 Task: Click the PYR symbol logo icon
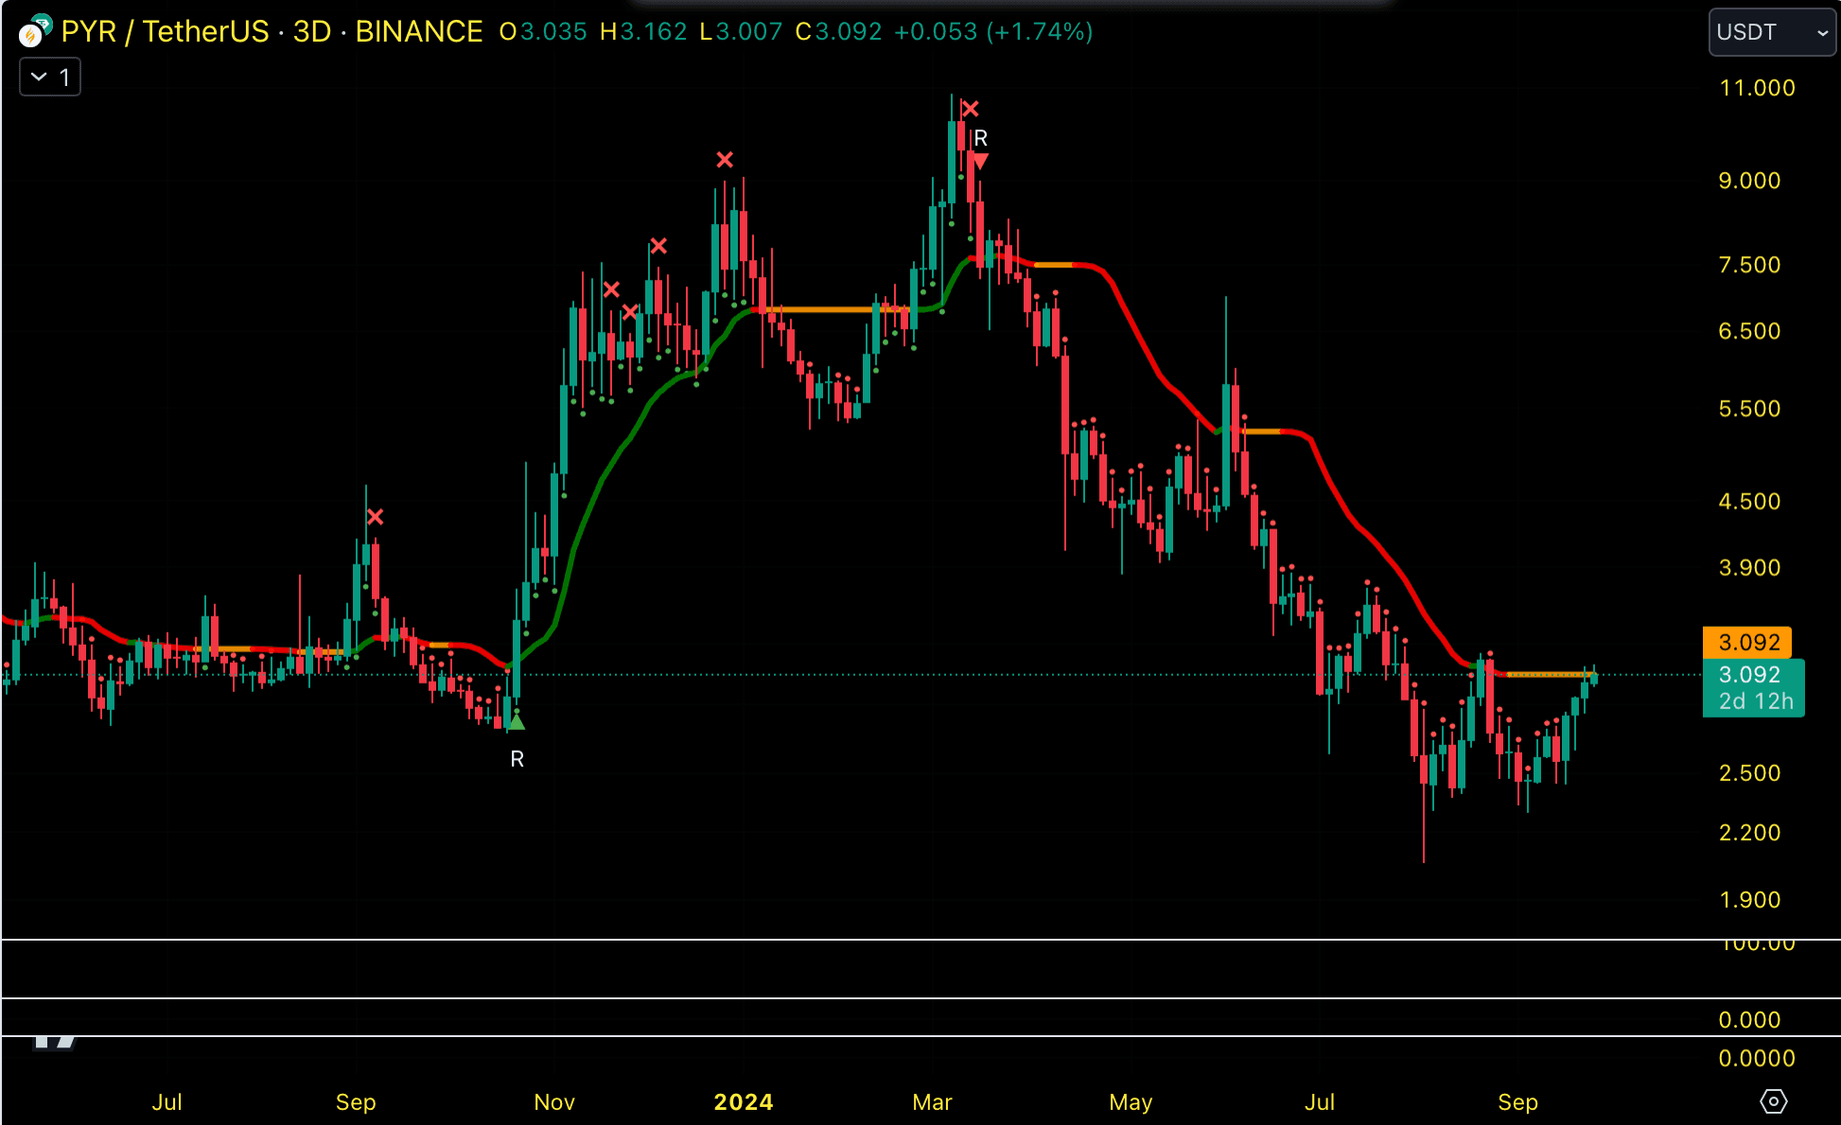pos(35,32)
